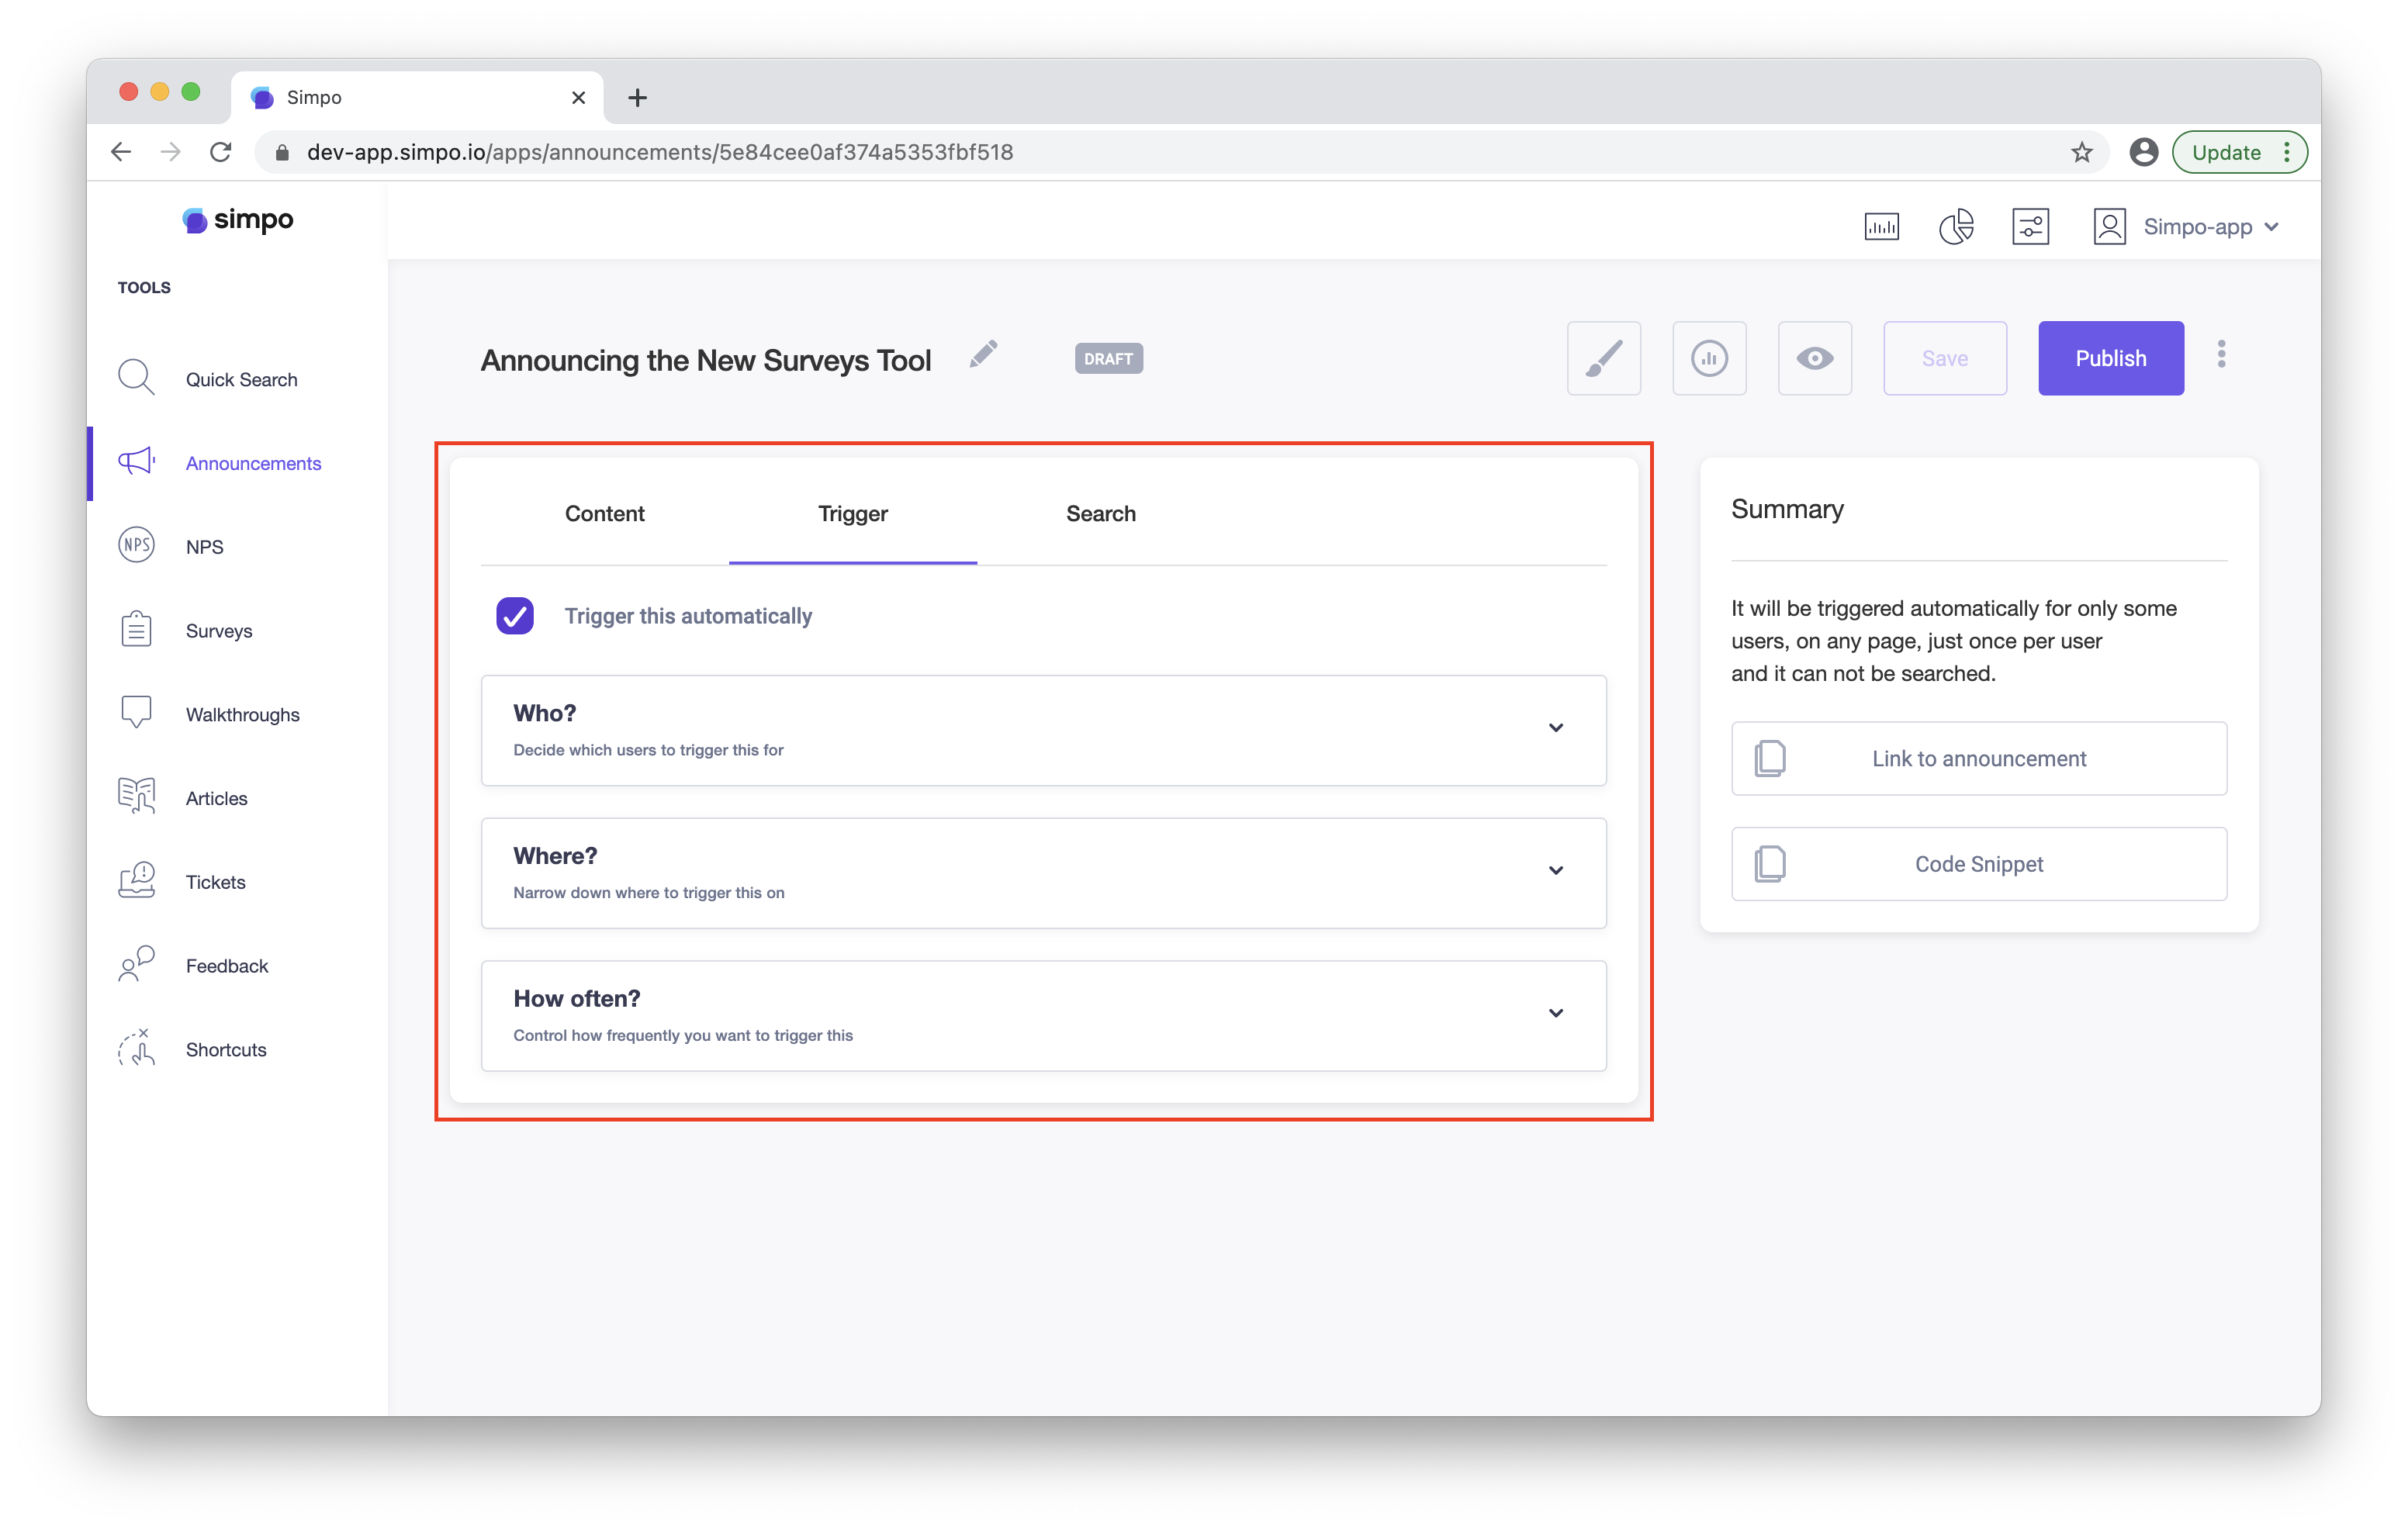Open the bar chart dashboard icon in header
This screenshot has width=2408, height=1531.
click(x=1881, y=227)
